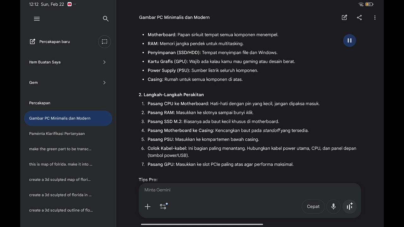Click the conversation title in header
This screenshot has height=227, width=404.
(174, 17)
